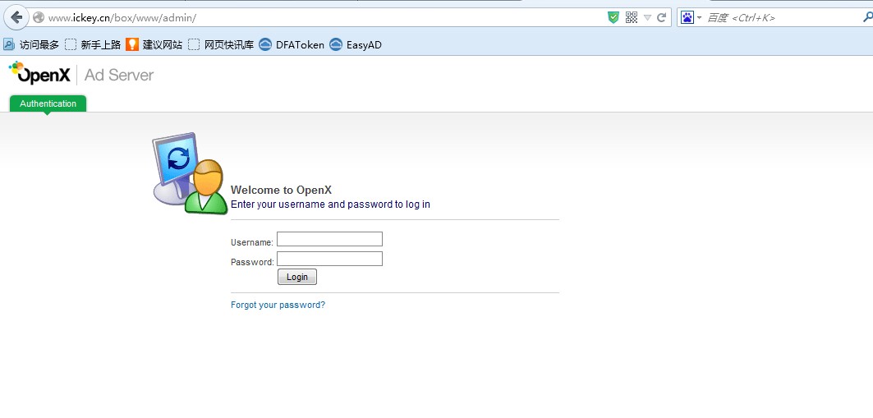Open the EasyAD bookmark

(x=356, y=45)
